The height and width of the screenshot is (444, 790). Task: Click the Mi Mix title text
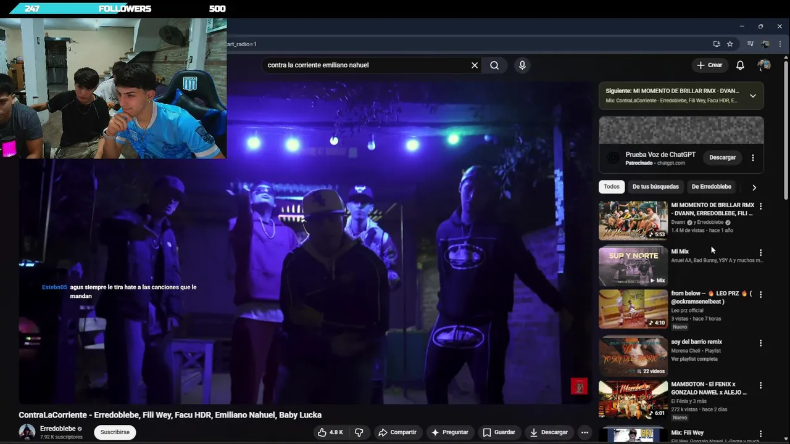680,252
